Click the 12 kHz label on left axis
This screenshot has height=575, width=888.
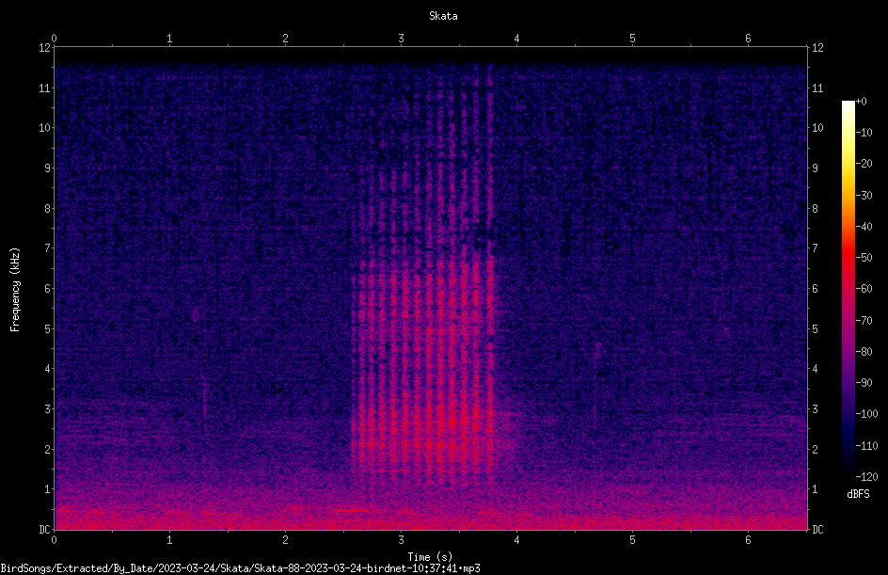coord(44,48)
